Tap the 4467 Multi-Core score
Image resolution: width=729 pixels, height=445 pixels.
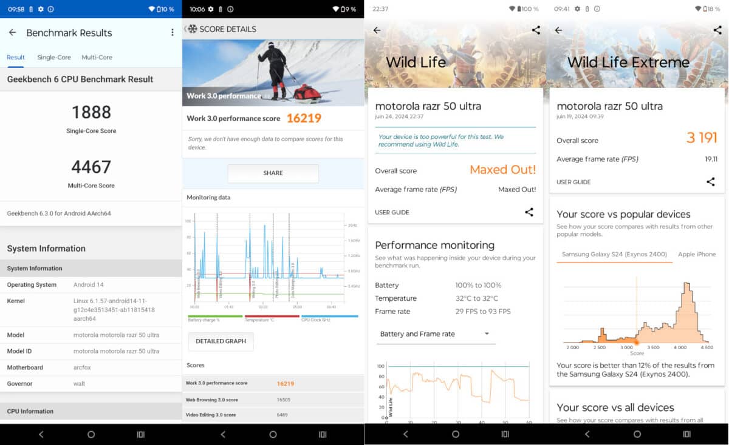point(91,167)
